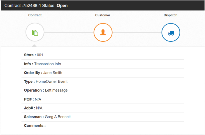Switch to the Contract step label
This screenshot has height=135, width=205.
coord(35,15)
